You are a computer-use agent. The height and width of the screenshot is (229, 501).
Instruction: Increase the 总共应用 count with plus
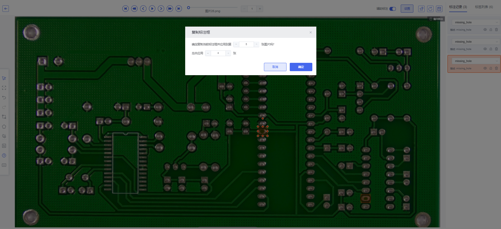[x=228, y=53]
